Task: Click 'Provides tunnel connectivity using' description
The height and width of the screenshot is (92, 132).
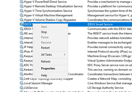Action: click(110, 47)
